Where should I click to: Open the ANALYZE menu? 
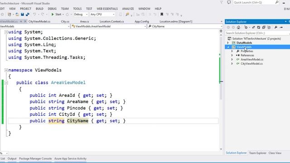[128, 9]
